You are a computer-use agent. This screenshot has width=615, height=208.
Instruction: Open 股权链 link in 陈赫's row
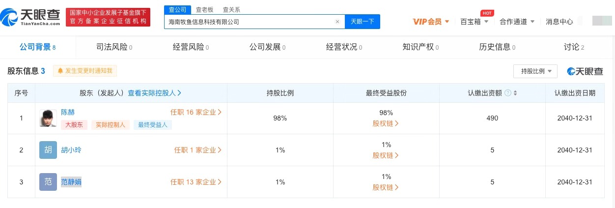386,123
